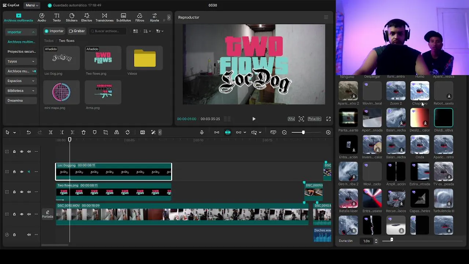Lock the Two flows.png track
Image resolution: width=469 pixels, height=264 pixels.
[14, 192]
